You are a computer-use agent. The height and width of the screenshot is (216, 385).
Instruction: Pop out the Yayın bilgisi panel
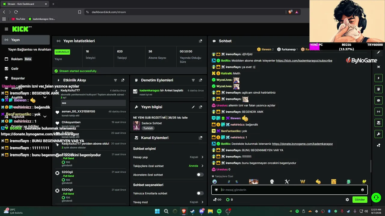coord(201,107)
